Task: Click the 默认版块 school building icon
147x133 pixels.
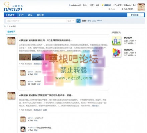Action: coord(117,41)
